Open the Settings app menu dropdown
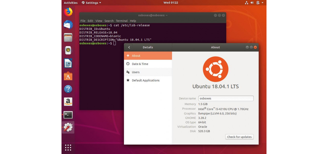Screen dimensions: 328x154 (x=91, y=3)
